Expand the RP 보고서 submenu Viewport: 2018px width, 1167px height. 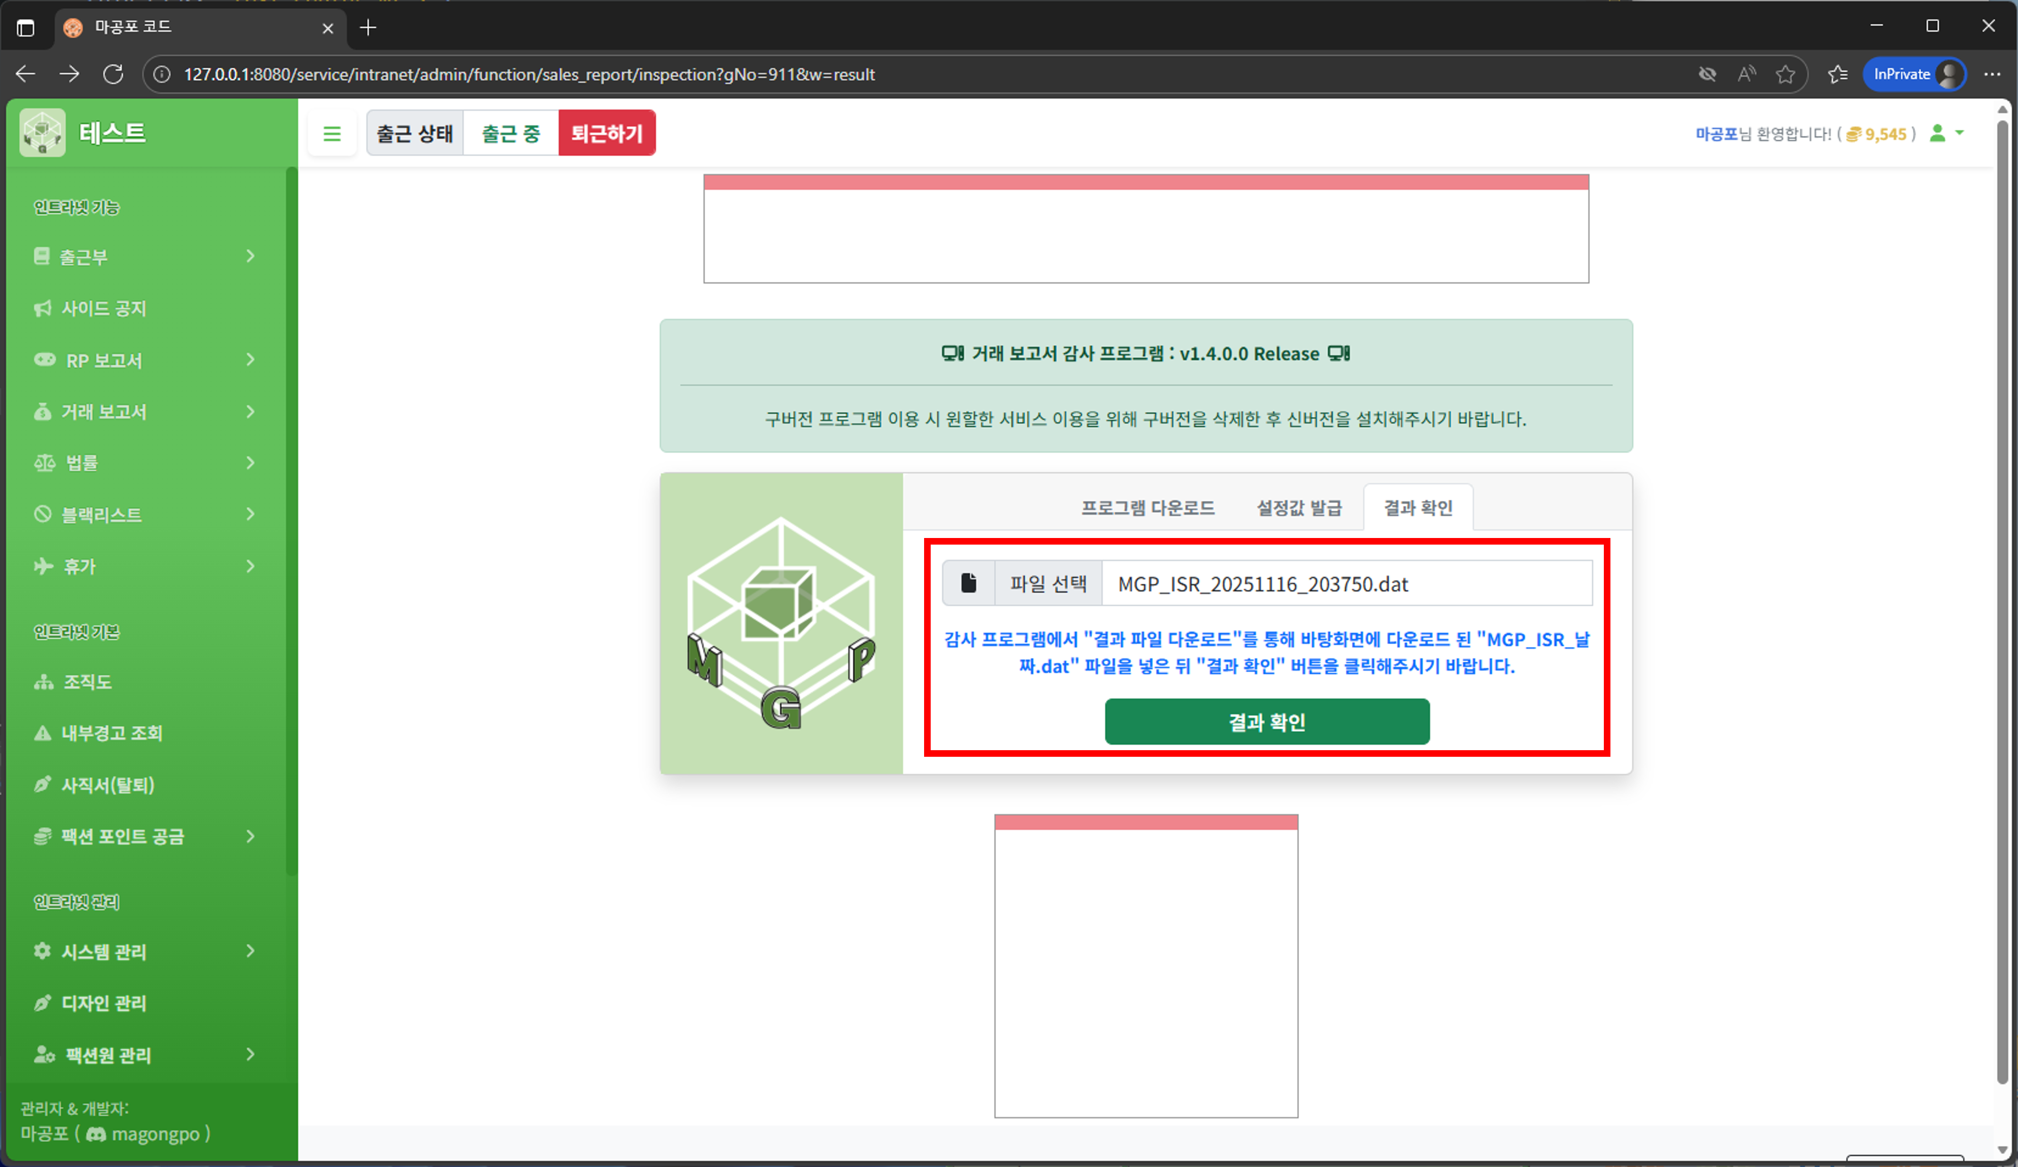pos(250,360)
